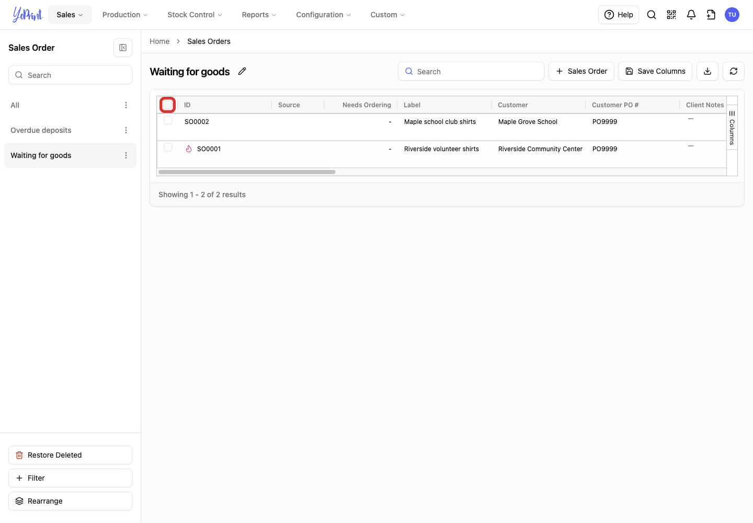Select the SO0001 row checkbox
This screenshot has height=523, width=753.
point(168,147)
